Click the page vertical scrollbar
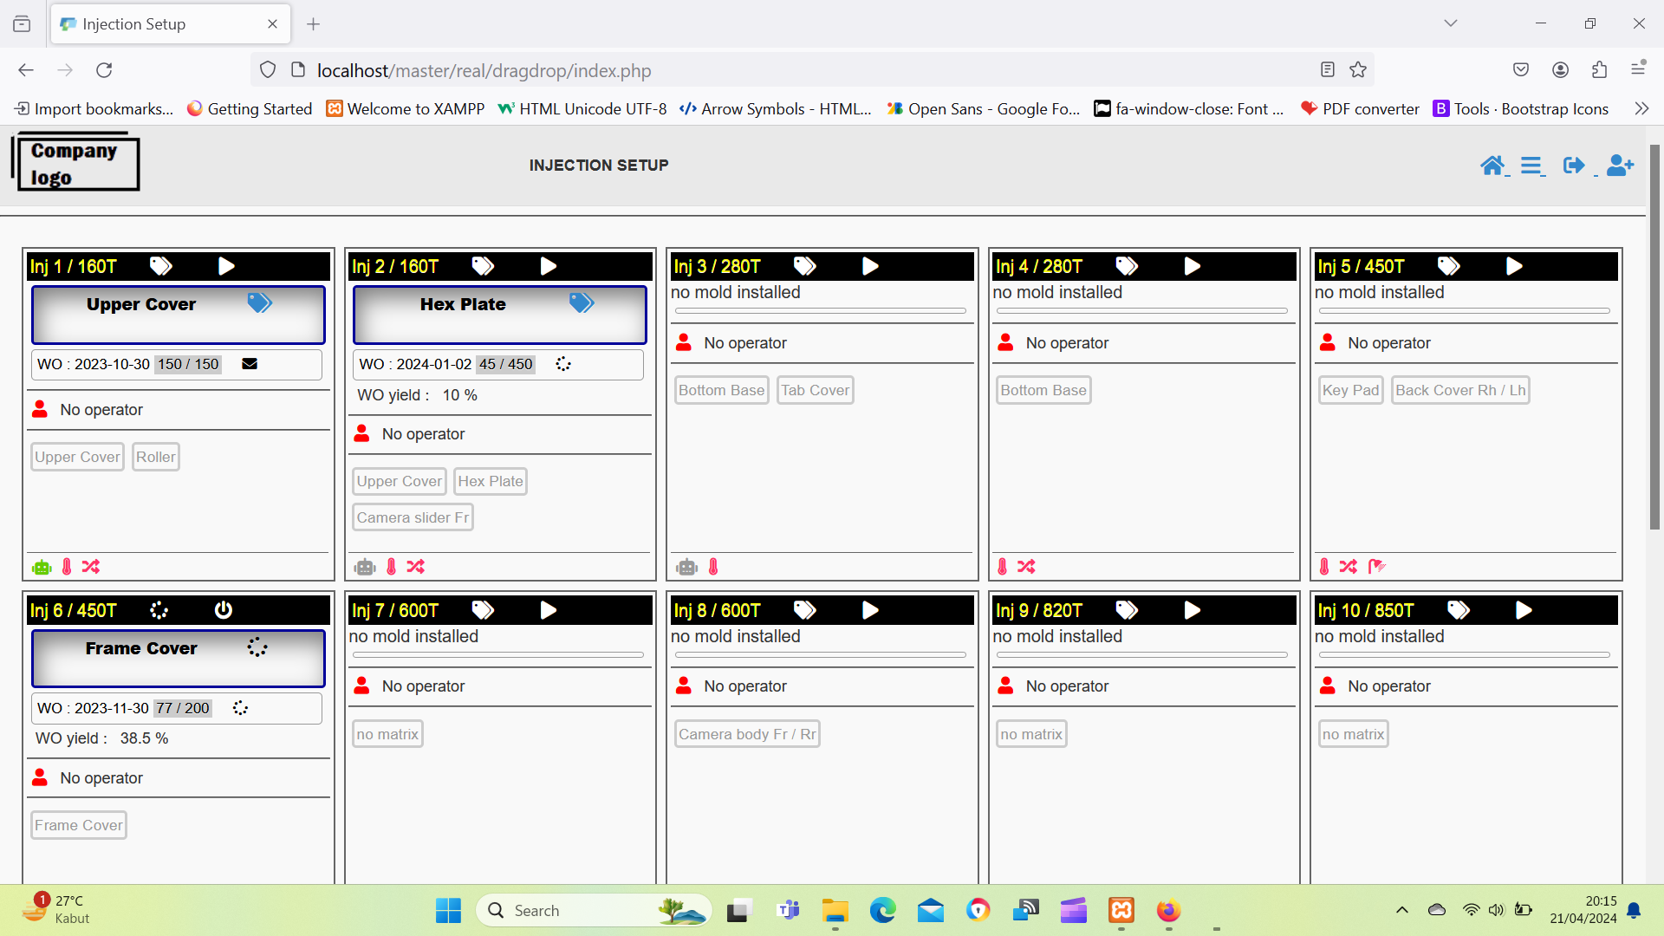Viewport: 1664px width, 936px height. point(1654,338)
